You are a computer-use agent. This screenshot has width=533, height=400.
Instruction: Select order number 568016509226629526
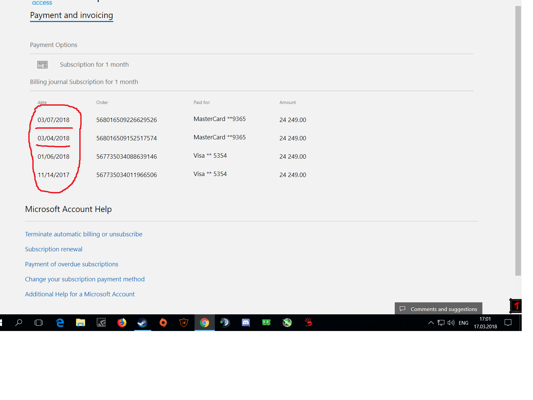pos(127,120)
